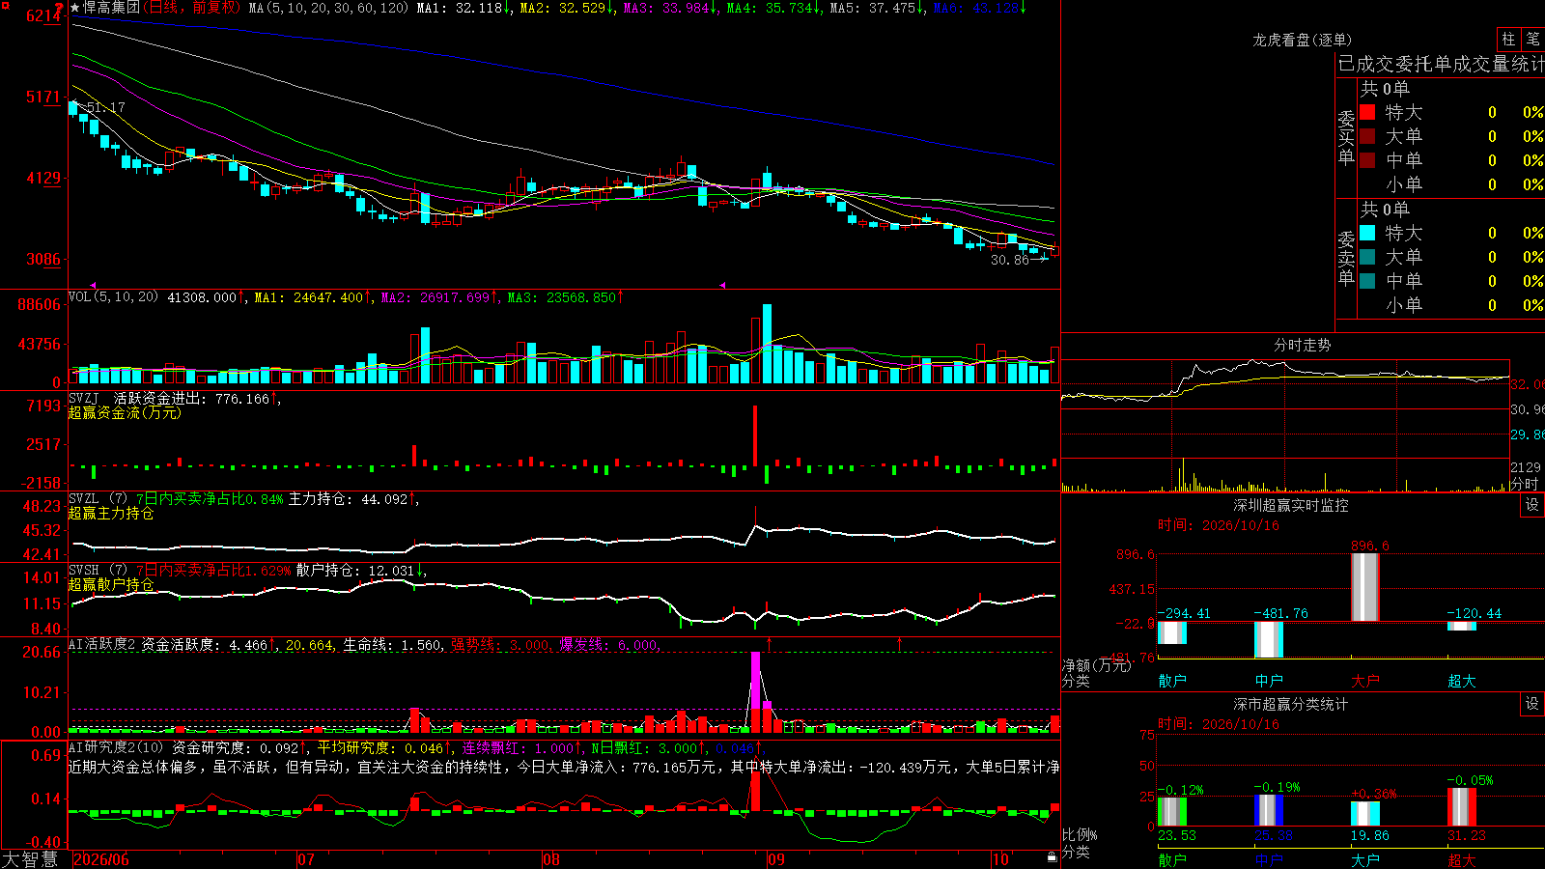The image size is (1545, 869).
Task: Click the SVZJ indicator name
Action: 84,398
